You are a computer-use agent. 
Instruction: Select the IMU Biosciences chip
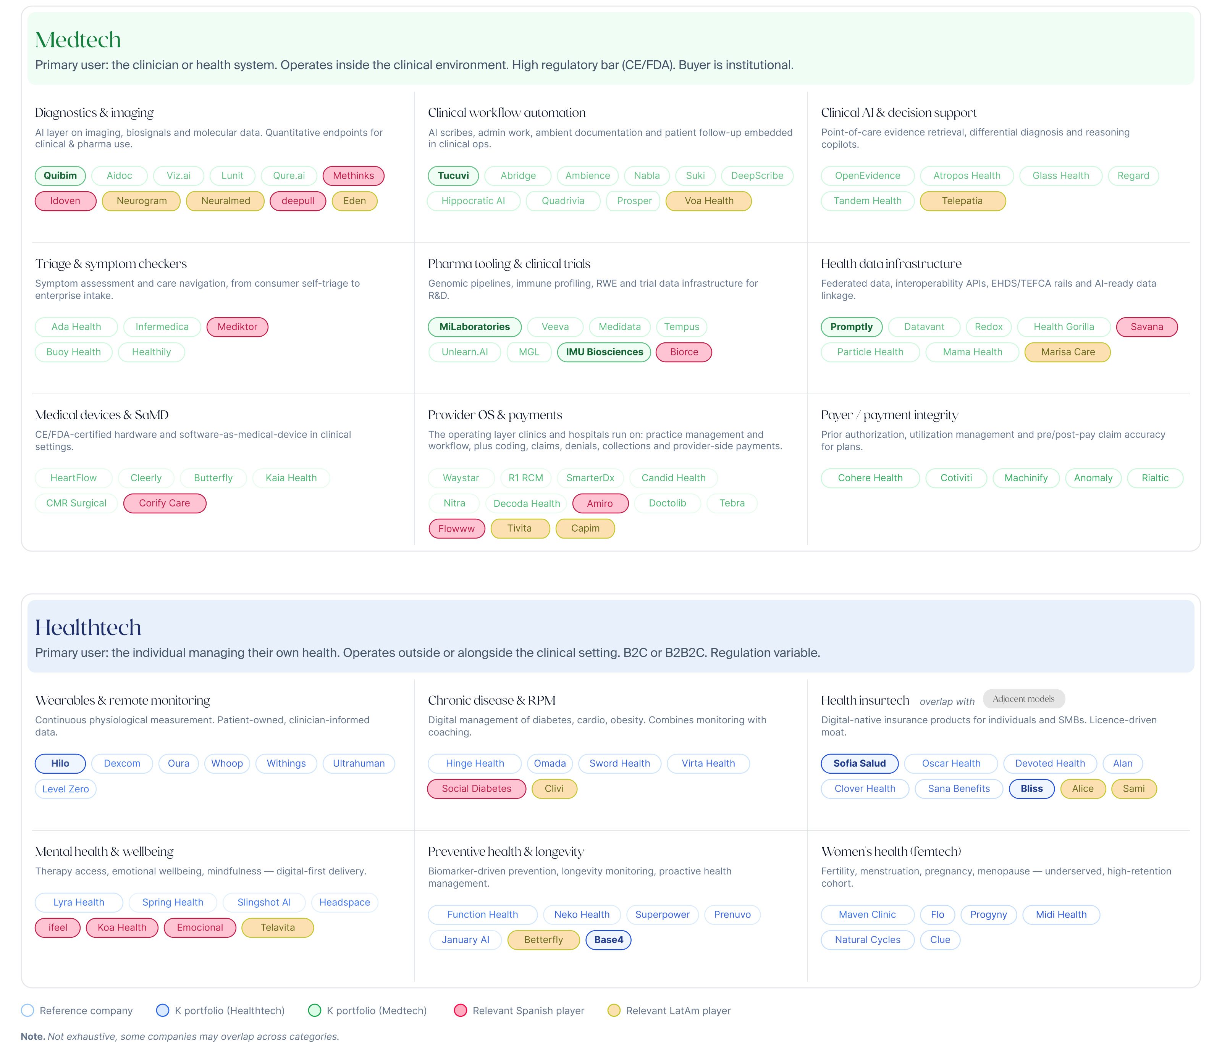[x=604, y=352]
